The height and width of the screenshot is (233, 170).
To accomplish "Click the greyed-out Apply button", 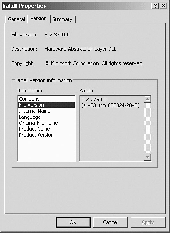I will (148, 222).
